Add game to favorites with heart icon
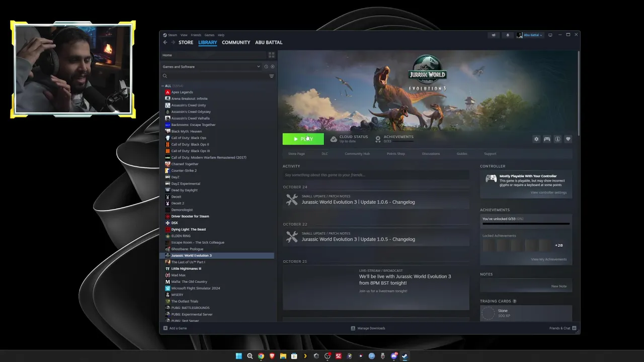 (x=568, y=139)
